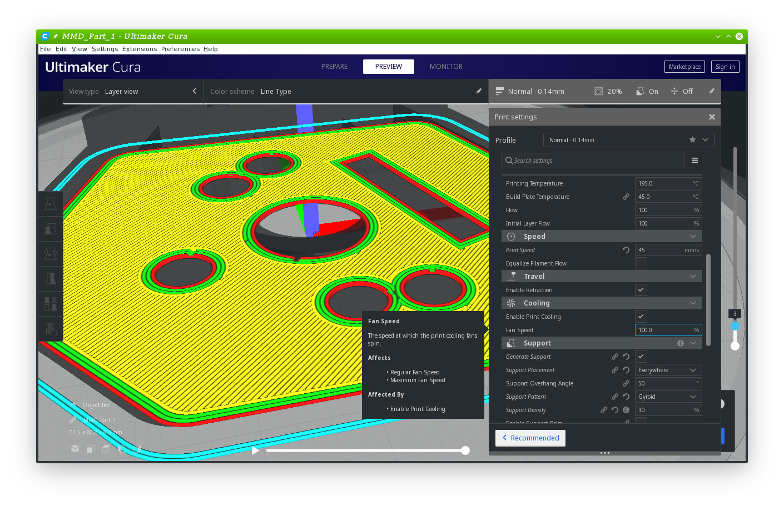Select the Move tool in the left toolbar
Viewport: 784px width, 506px height.
(x=51, y=204)
